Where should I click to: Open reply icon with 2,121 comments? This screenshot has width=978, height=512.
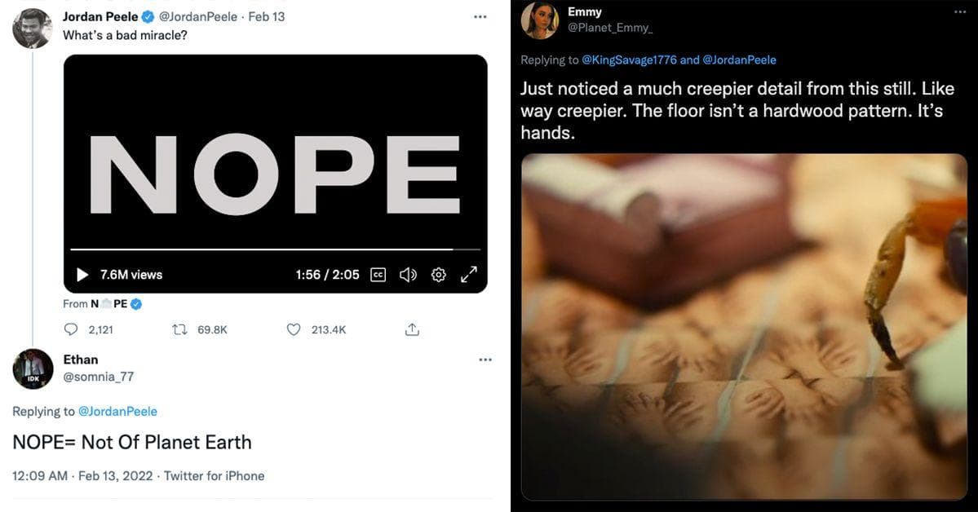[71, 329]
